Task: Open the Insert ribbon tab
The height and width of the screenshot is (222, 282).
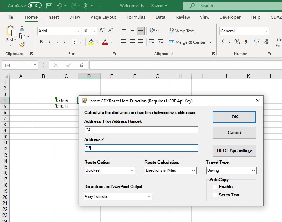Action: (x=53, y=17)
